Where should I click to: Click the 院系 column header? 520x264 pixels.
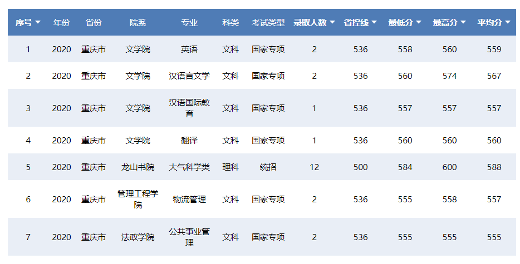[x=138, y=23]
